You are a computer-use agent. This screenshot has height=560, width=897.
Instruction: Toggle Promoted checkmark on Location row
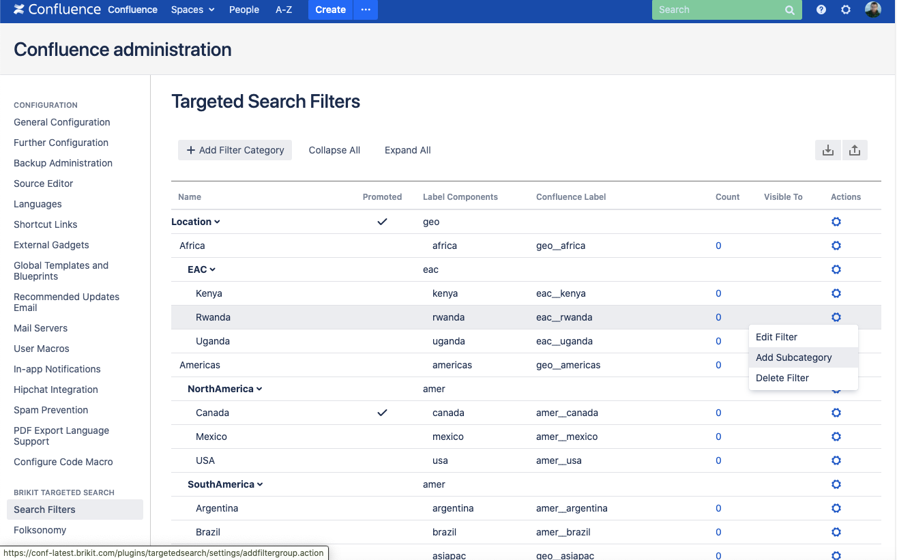click(x=382, y=222)
